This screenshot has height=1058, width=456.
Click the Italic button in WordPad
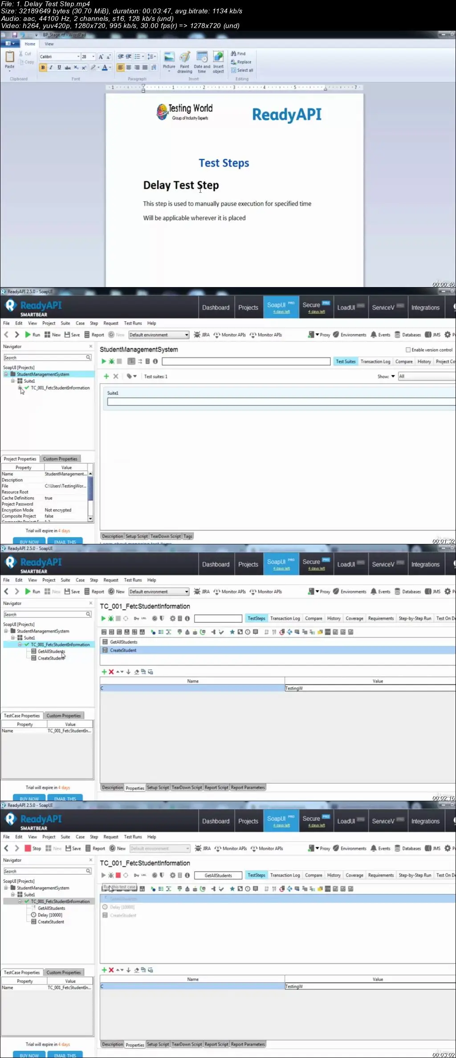(51, 68)
